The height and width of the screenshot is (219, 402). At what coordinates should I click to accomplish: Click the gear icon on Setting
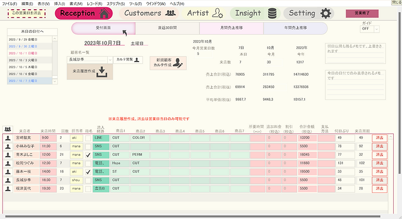[x=326, y=13]
